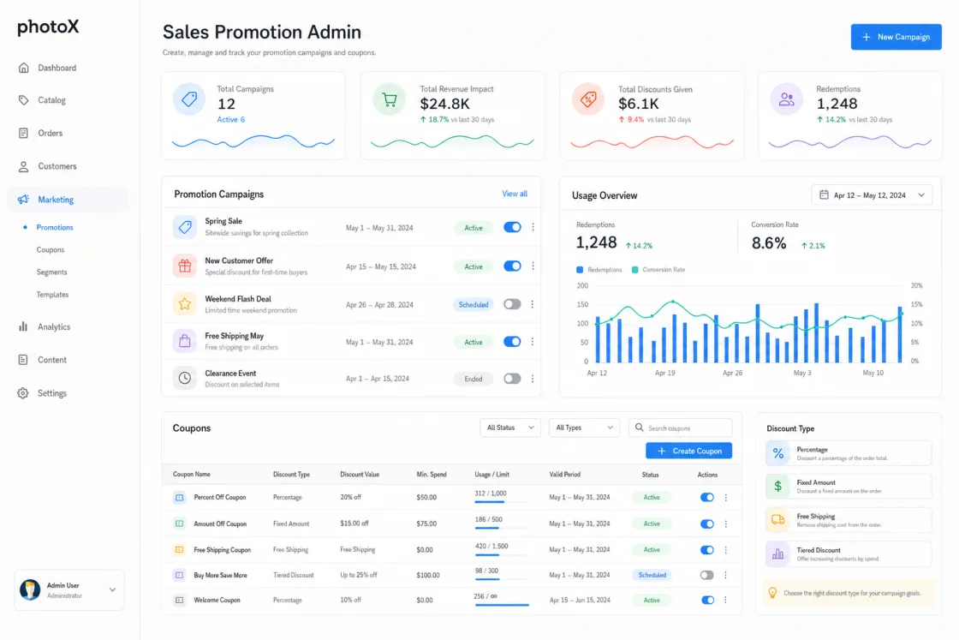Click the Dashboard home icon in sidebar
Image resolution: width=959 pixels, height=640 pixels.
(x=23, y=68)
